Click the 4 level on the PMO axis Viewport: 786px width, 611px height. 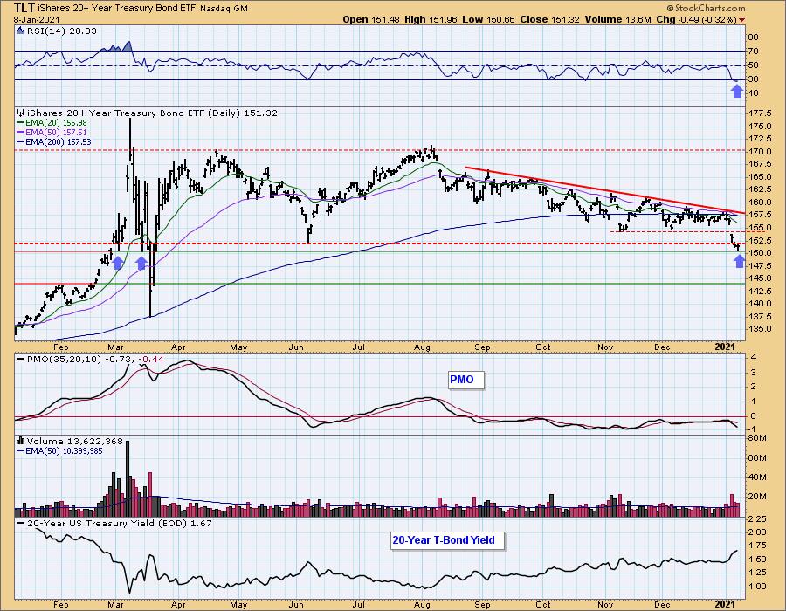click(x=754, y=359)
